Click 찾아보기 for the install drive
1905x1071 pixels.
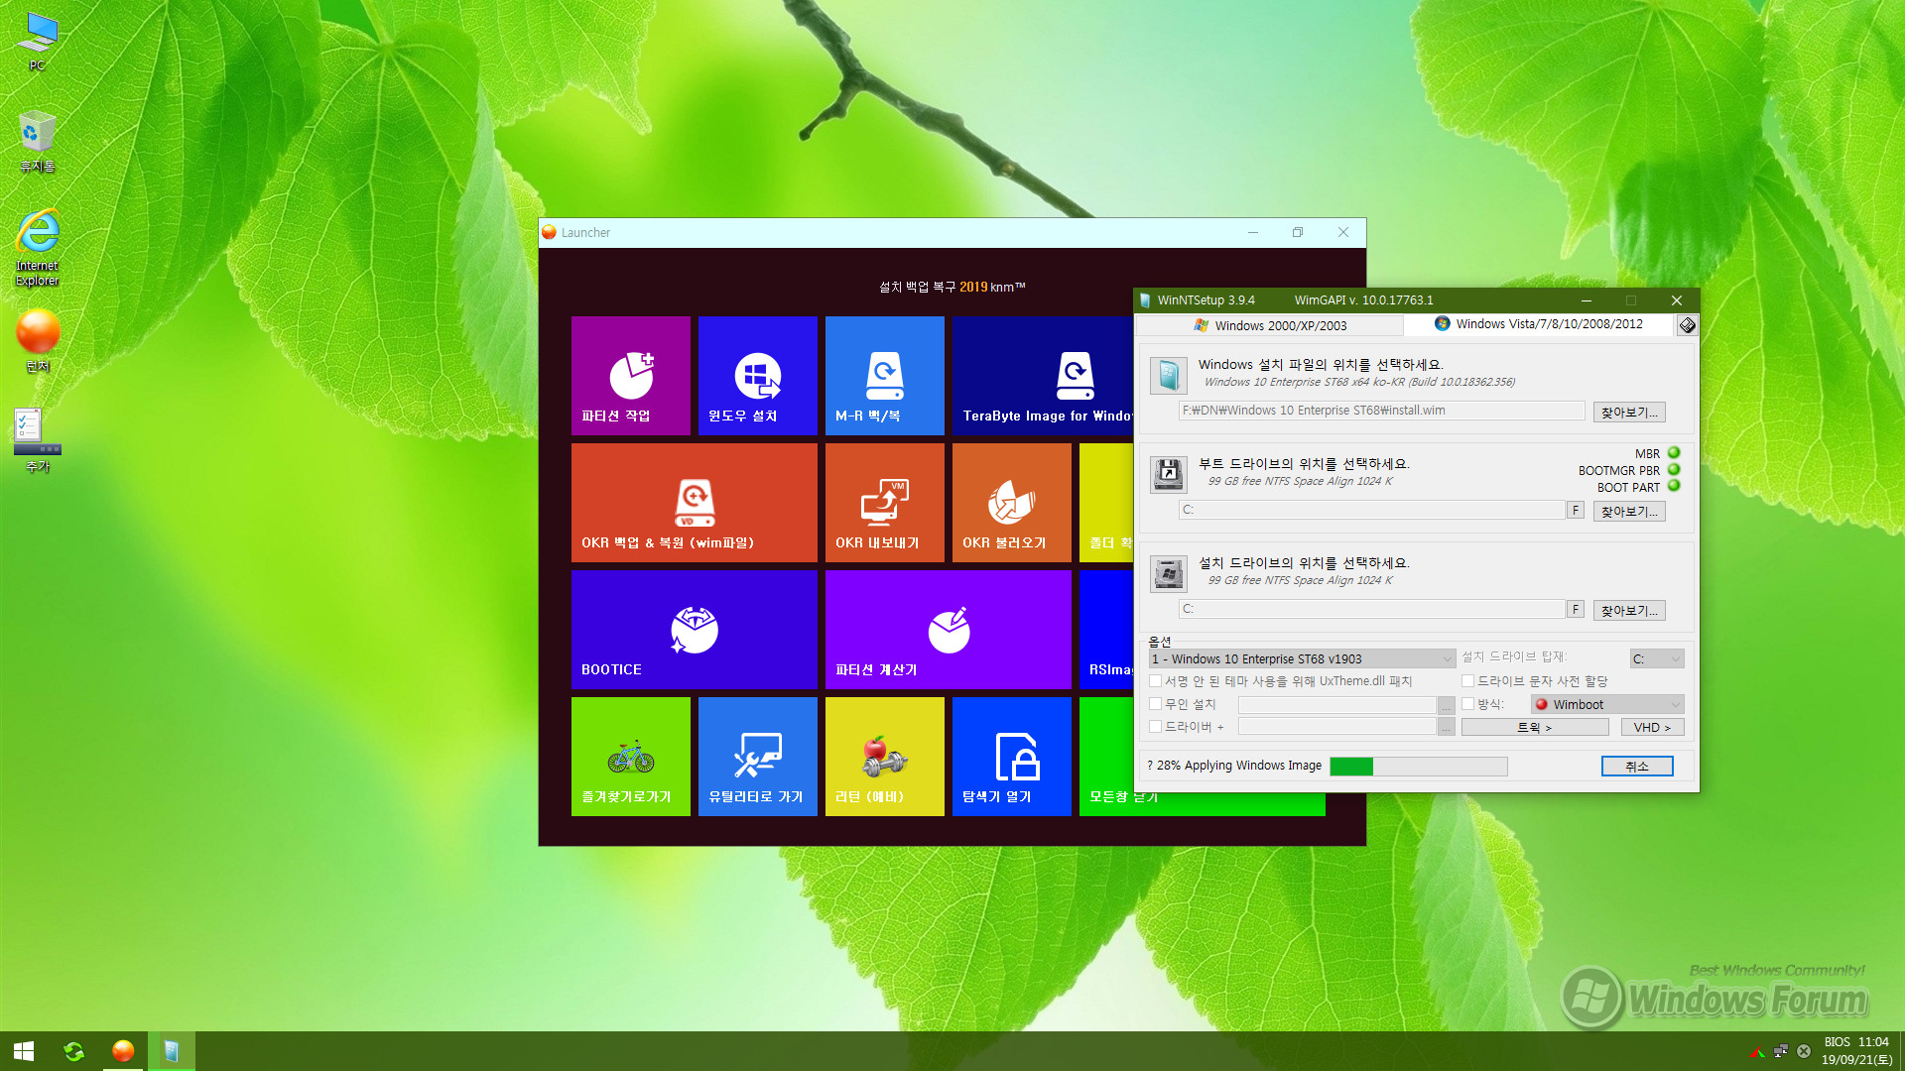1629,610
